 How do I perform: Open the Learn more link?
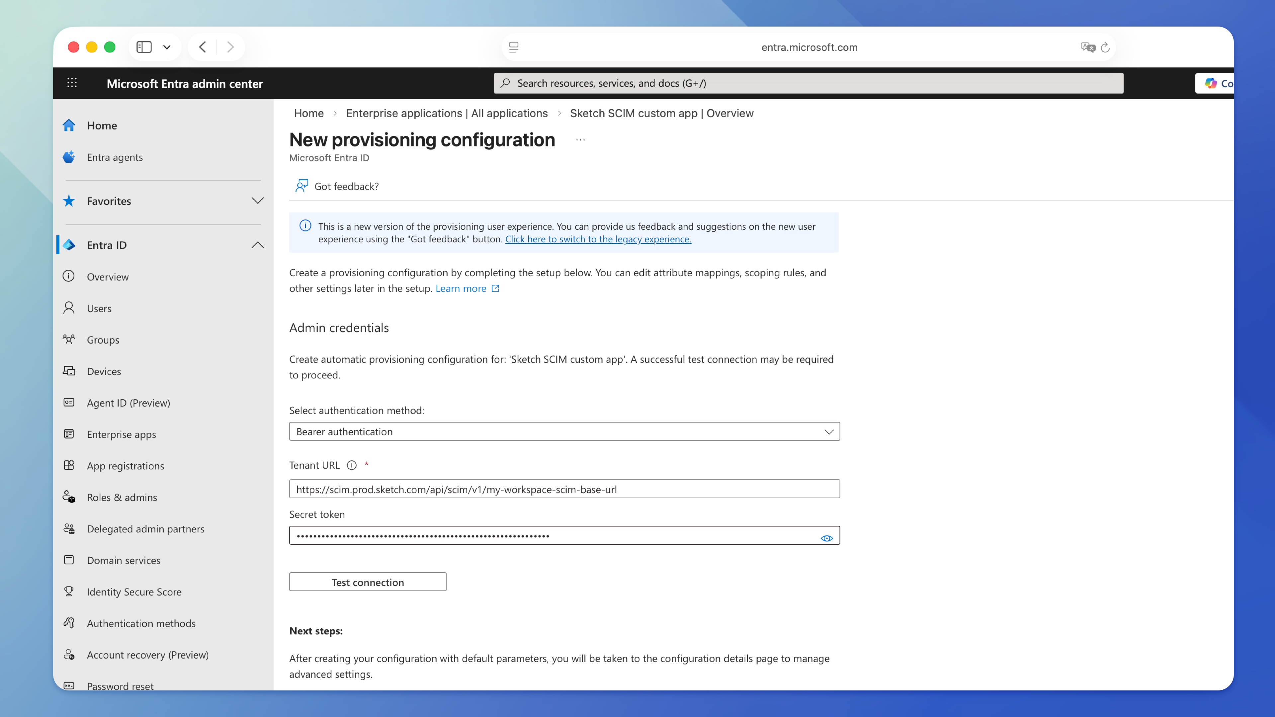[467, 288]
